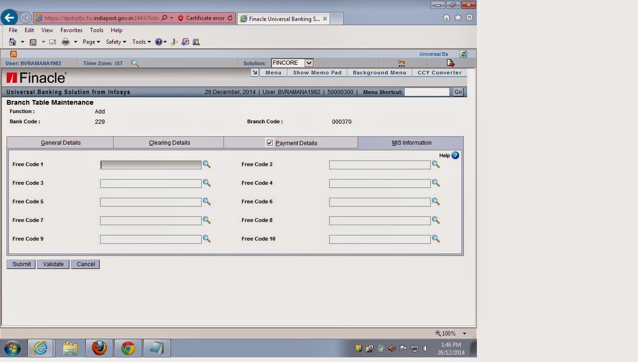This screenshot has height=362, width=638.
Task: Open the change password key icon
Action: coord(401,62)
